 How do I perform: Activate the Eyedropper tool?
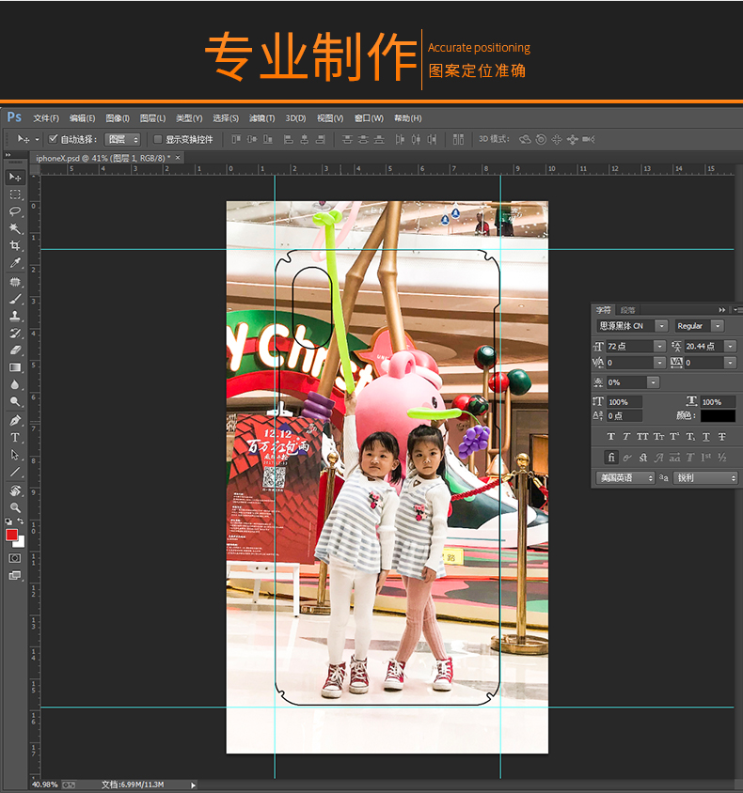pyautogui.click(x=15, y=263)
